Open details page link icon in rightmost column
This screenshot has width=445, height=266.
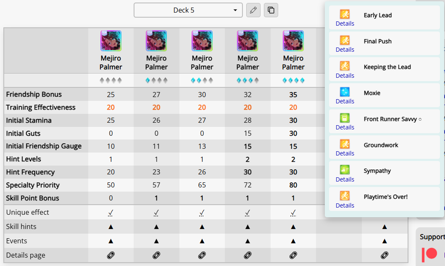[x=384, y=255]
